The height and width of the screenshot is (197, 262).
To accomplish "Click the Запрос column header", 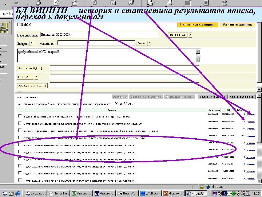I will tap(112, 110).
